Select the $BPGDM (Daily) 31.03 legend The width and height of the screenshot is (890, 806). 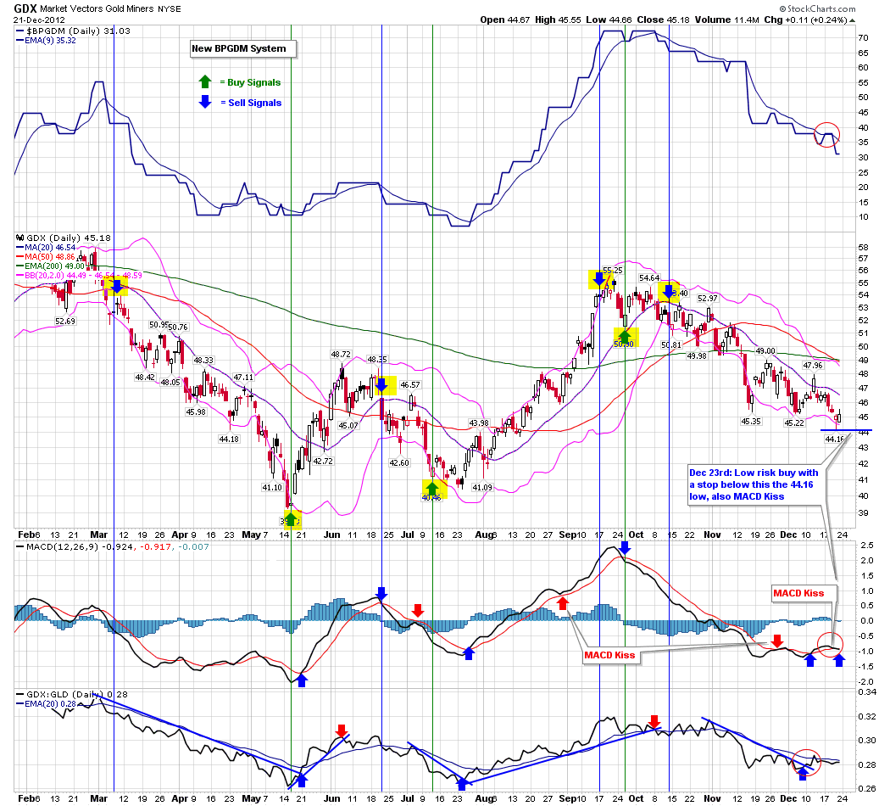(74, 31)
